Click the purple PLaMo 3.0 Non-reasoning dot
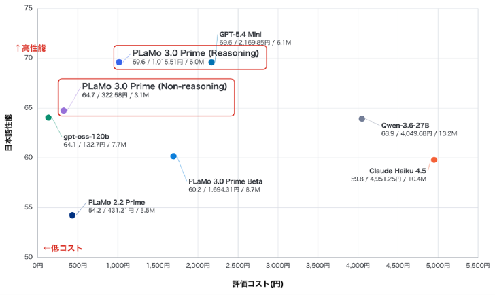495x295 pixels. click(63, 110)
